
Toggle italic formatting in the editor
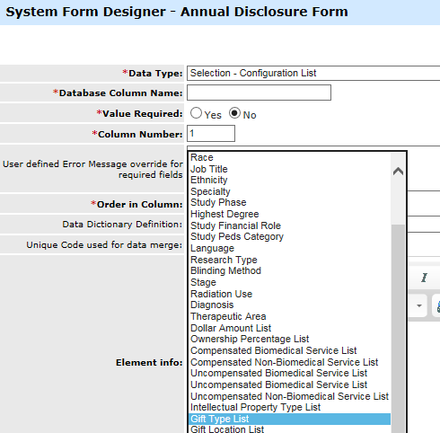[424, 278]
